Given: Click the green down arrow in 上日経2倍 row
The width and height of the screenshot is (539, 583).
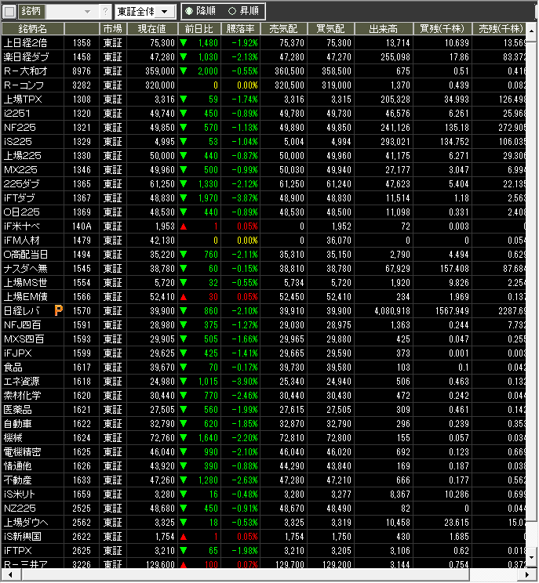Looking at the screenshot, I should tap(184, 43).
